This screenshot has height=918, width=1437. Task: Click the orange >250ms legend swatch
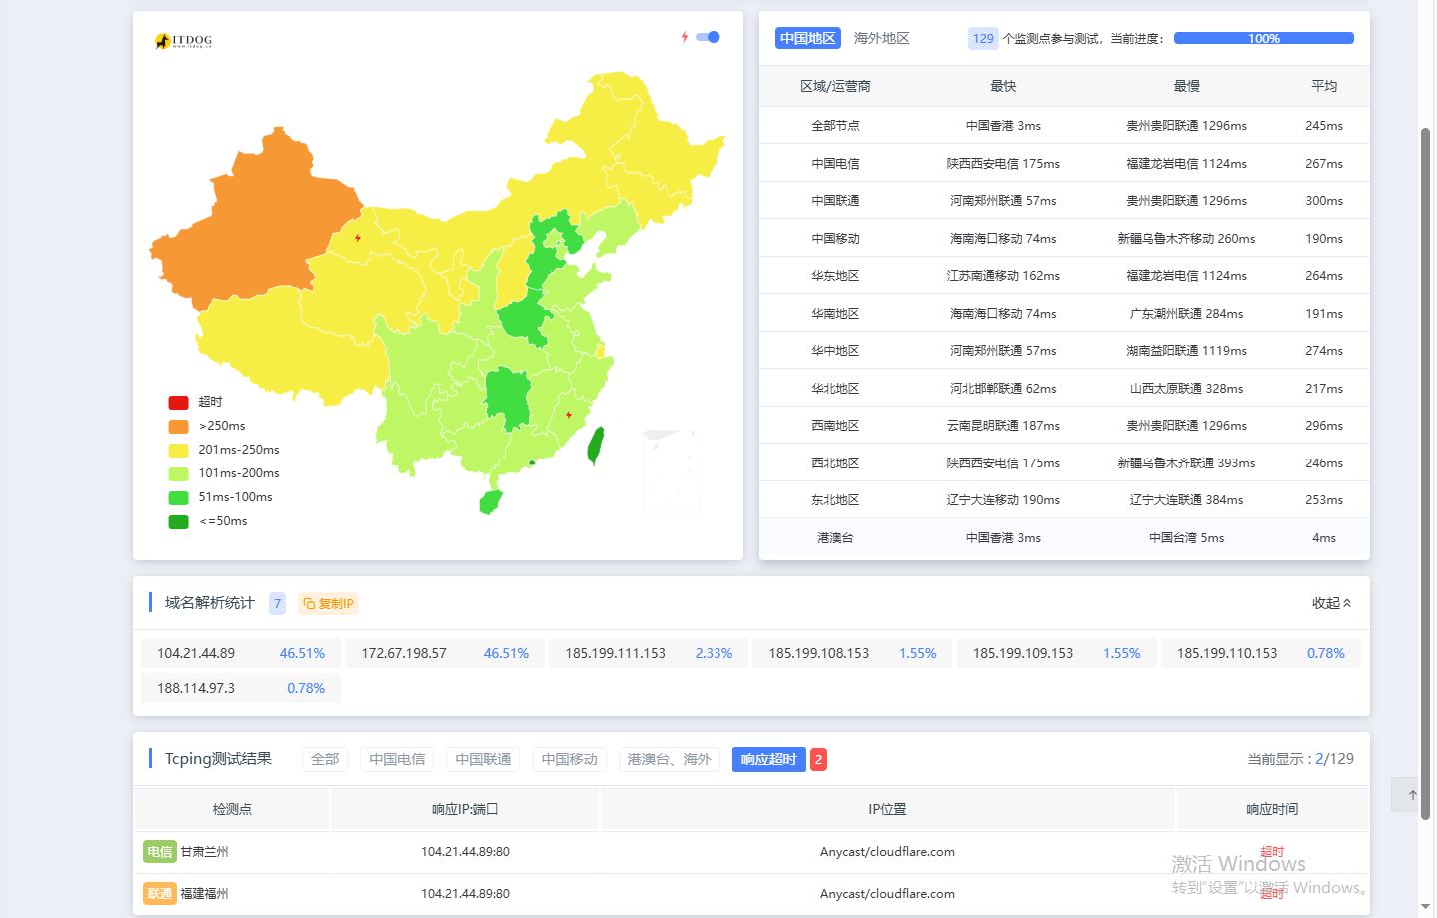coord(179,426)
